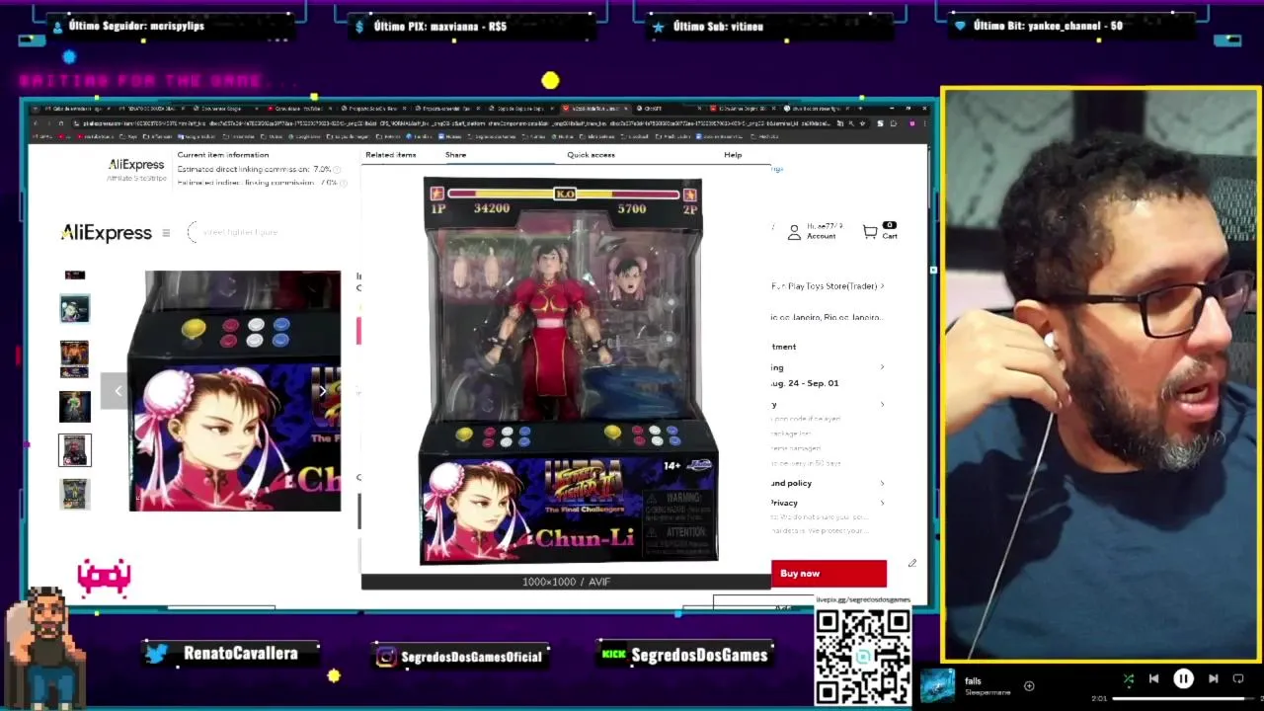Screen dimensions: 1264x711
Task: Select the last product thumbnail in the gallery
Action: point(75,494)
